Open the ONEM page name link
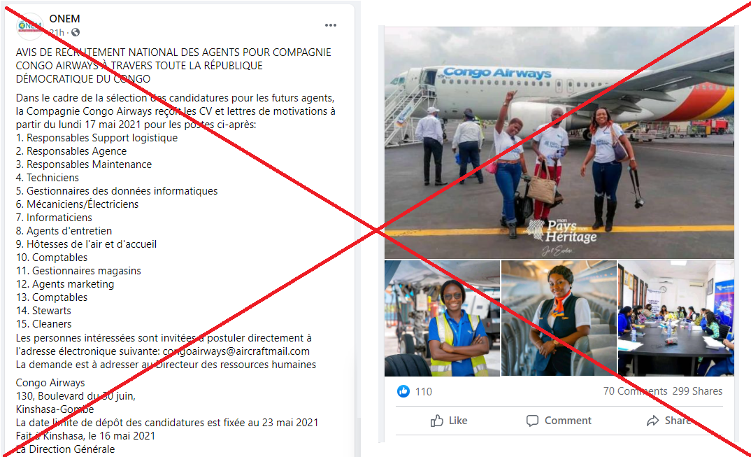Viewport: 751px width, 457px height. (64, 19)
